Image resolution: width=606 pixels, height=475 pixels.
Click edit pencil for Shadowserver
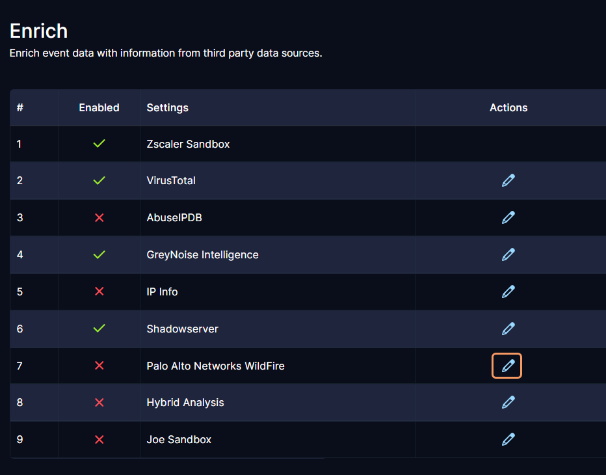pyautogui.click(x=508, y=329)
